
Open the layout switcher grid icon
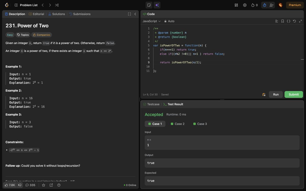coord(236,5)
